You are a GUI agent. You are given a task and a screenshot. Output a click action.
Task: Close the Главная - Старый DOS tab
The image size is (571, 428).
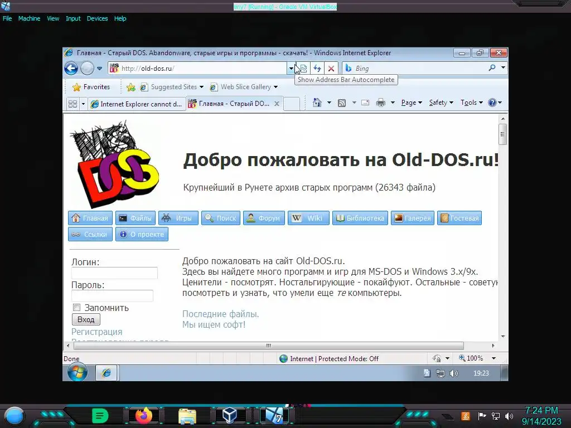click(277, 104)
